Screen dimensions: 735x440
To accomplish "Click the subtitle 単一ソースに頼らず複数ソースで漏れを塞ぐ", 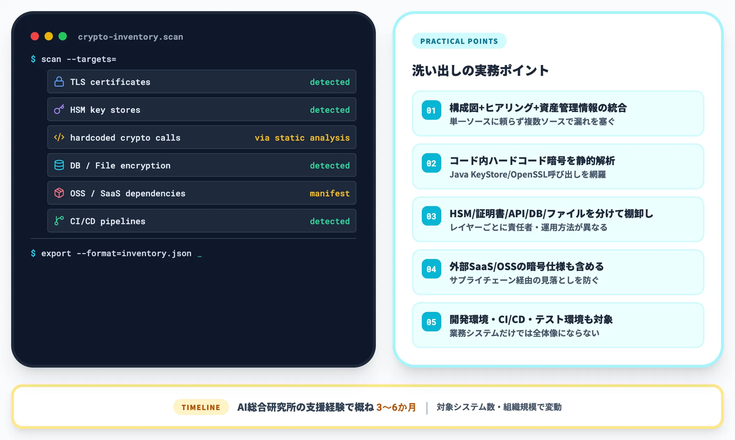I will (x=532, y=121).
